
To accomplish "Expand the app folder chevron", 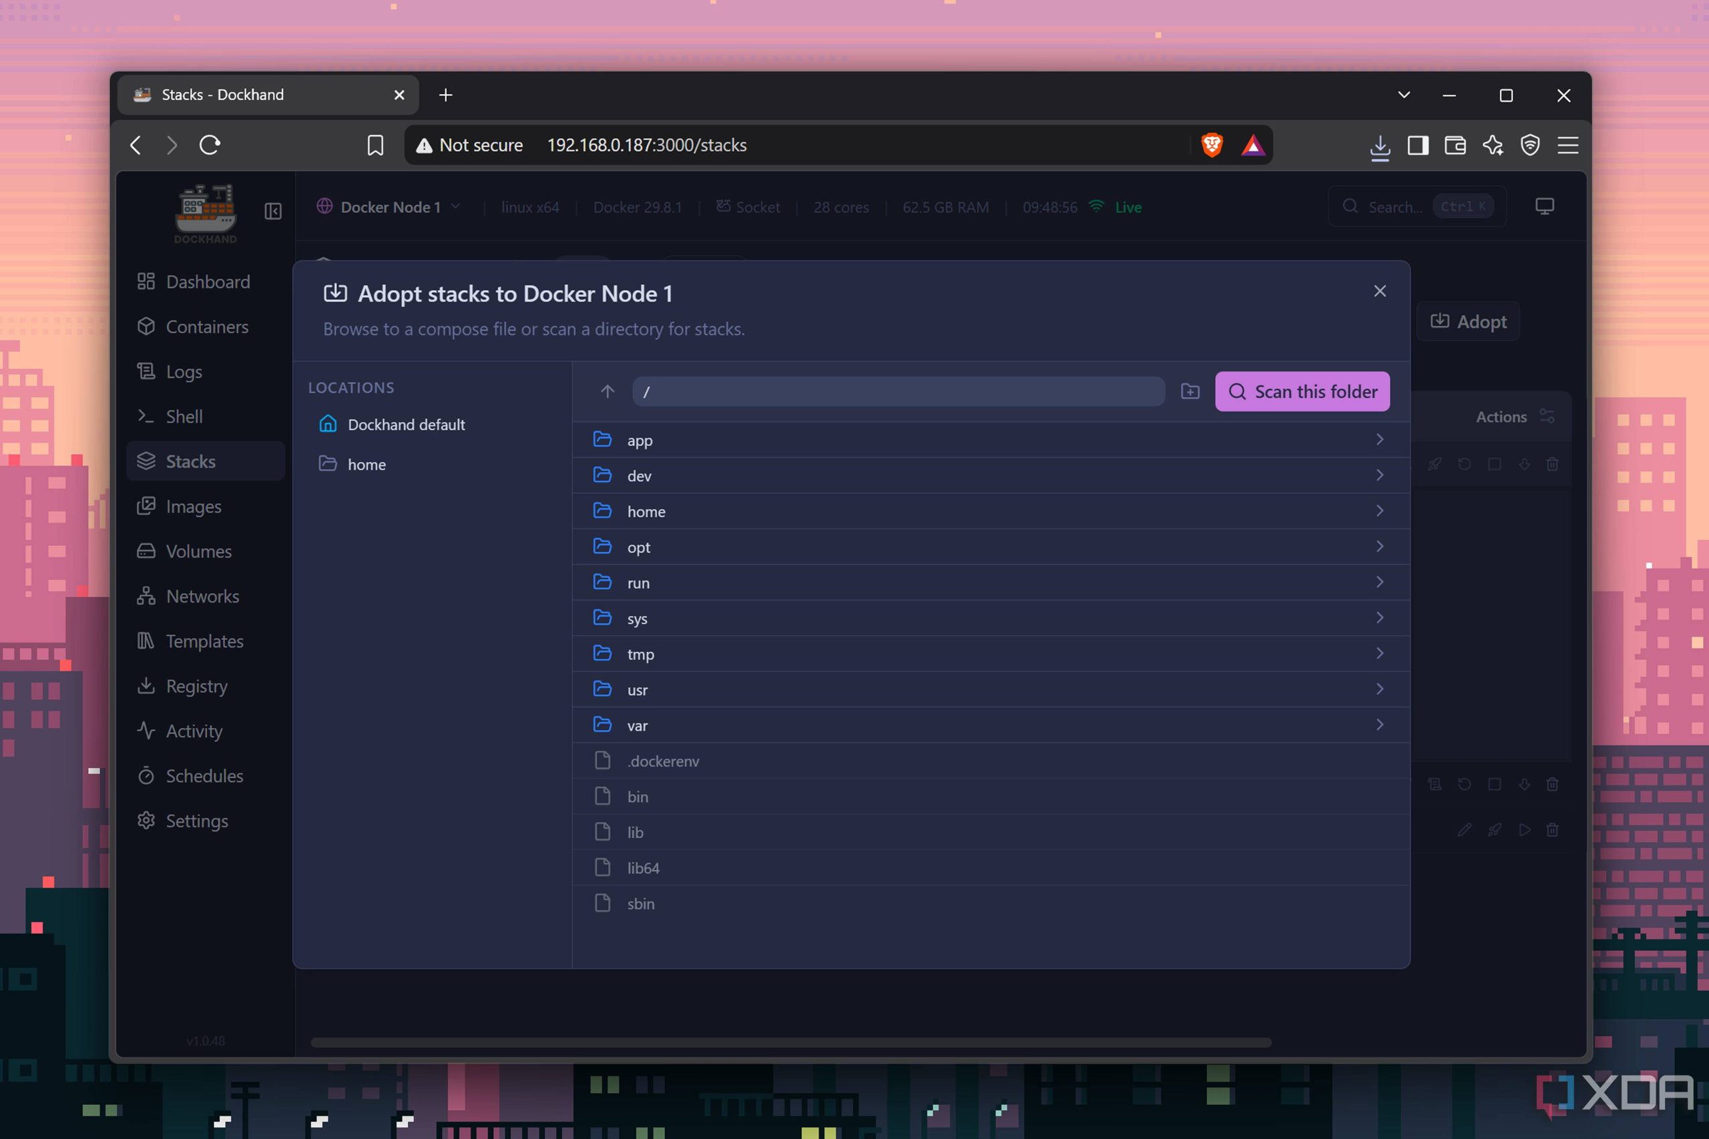I will (x=1379, y=440).
